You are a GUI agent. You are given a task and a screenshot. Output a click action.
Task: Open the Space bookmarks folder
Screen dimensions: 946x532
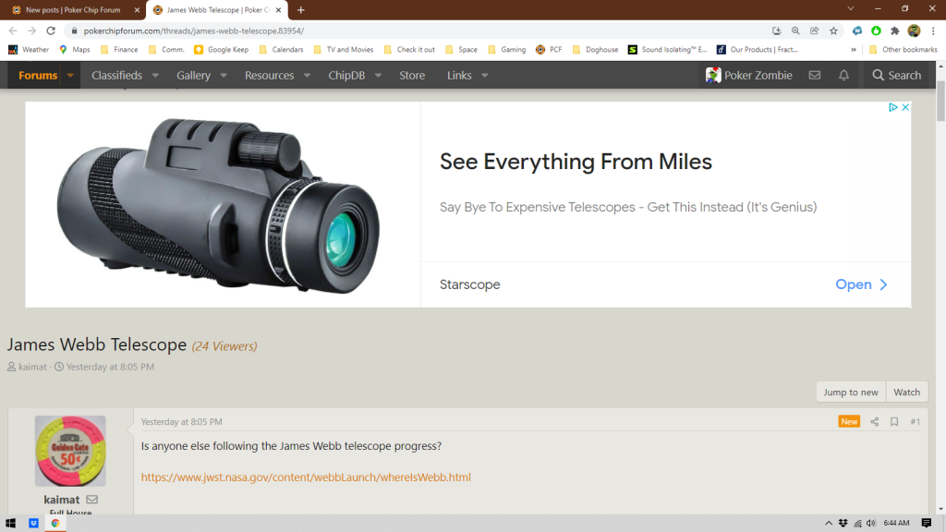[x=462, y=50]
